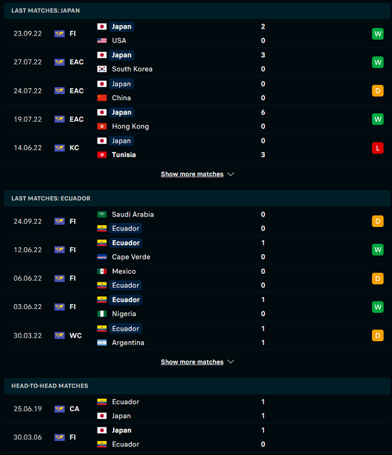This screenshot has height=455, width=392.
Task: Click the Argentina flag icon
Action: point(102,343)
